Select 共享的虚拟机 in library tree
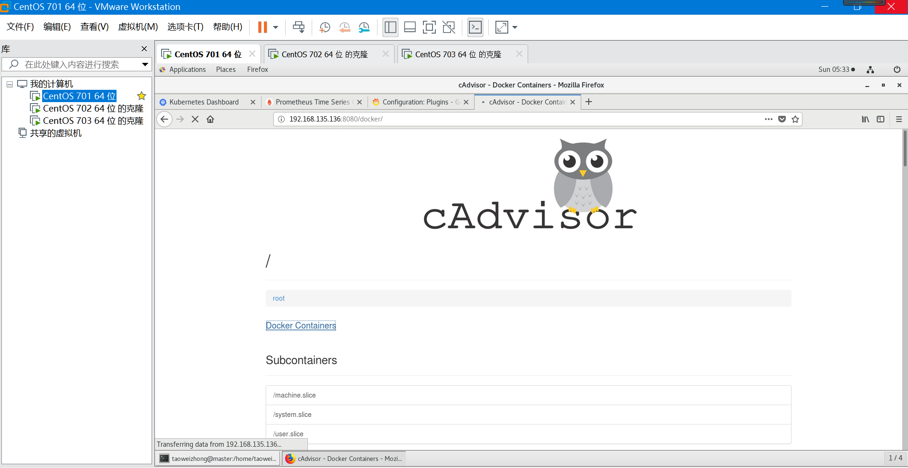The height and width of the screenshot is (468, 908). [x=55, y=133]
